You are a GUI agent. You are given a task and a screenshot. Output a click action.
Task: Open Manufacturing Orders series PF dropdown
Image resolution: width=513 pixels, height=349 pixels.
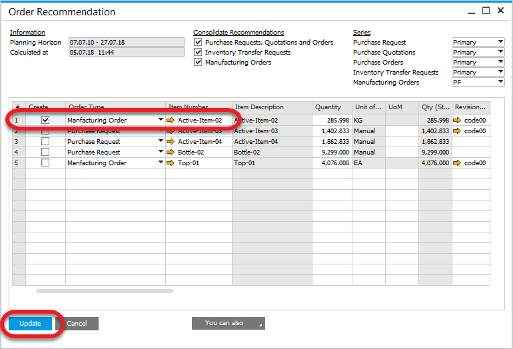(500, 83)
